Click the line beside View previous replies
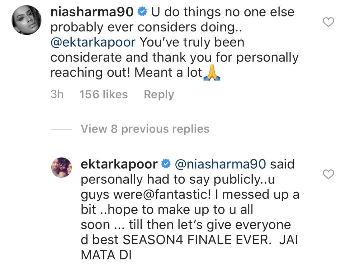 [x=61, y=129]
